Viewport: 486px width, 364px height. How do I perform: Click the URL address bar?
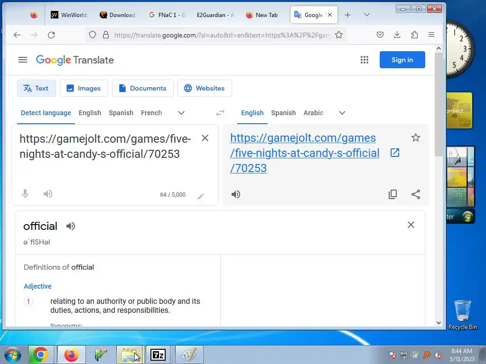point(222,35)
